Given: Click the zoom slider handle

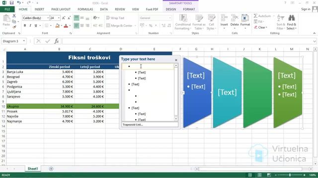Looking at the screenshot, I should tap(290, 175).
